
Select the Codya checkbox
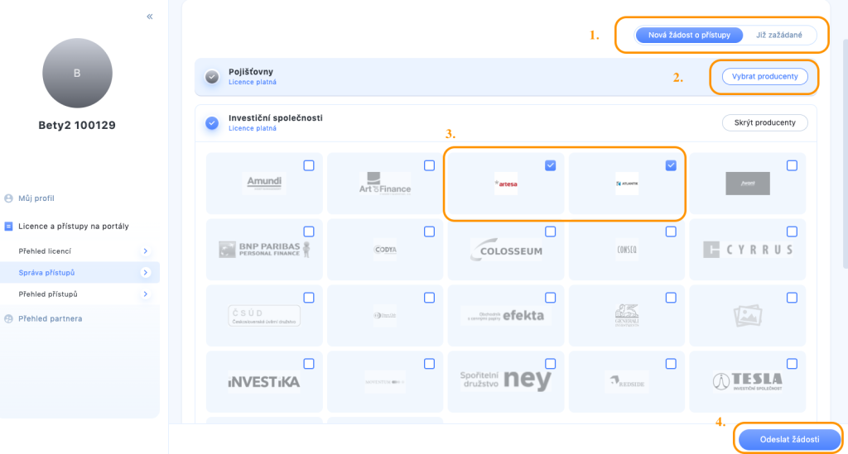430,232
